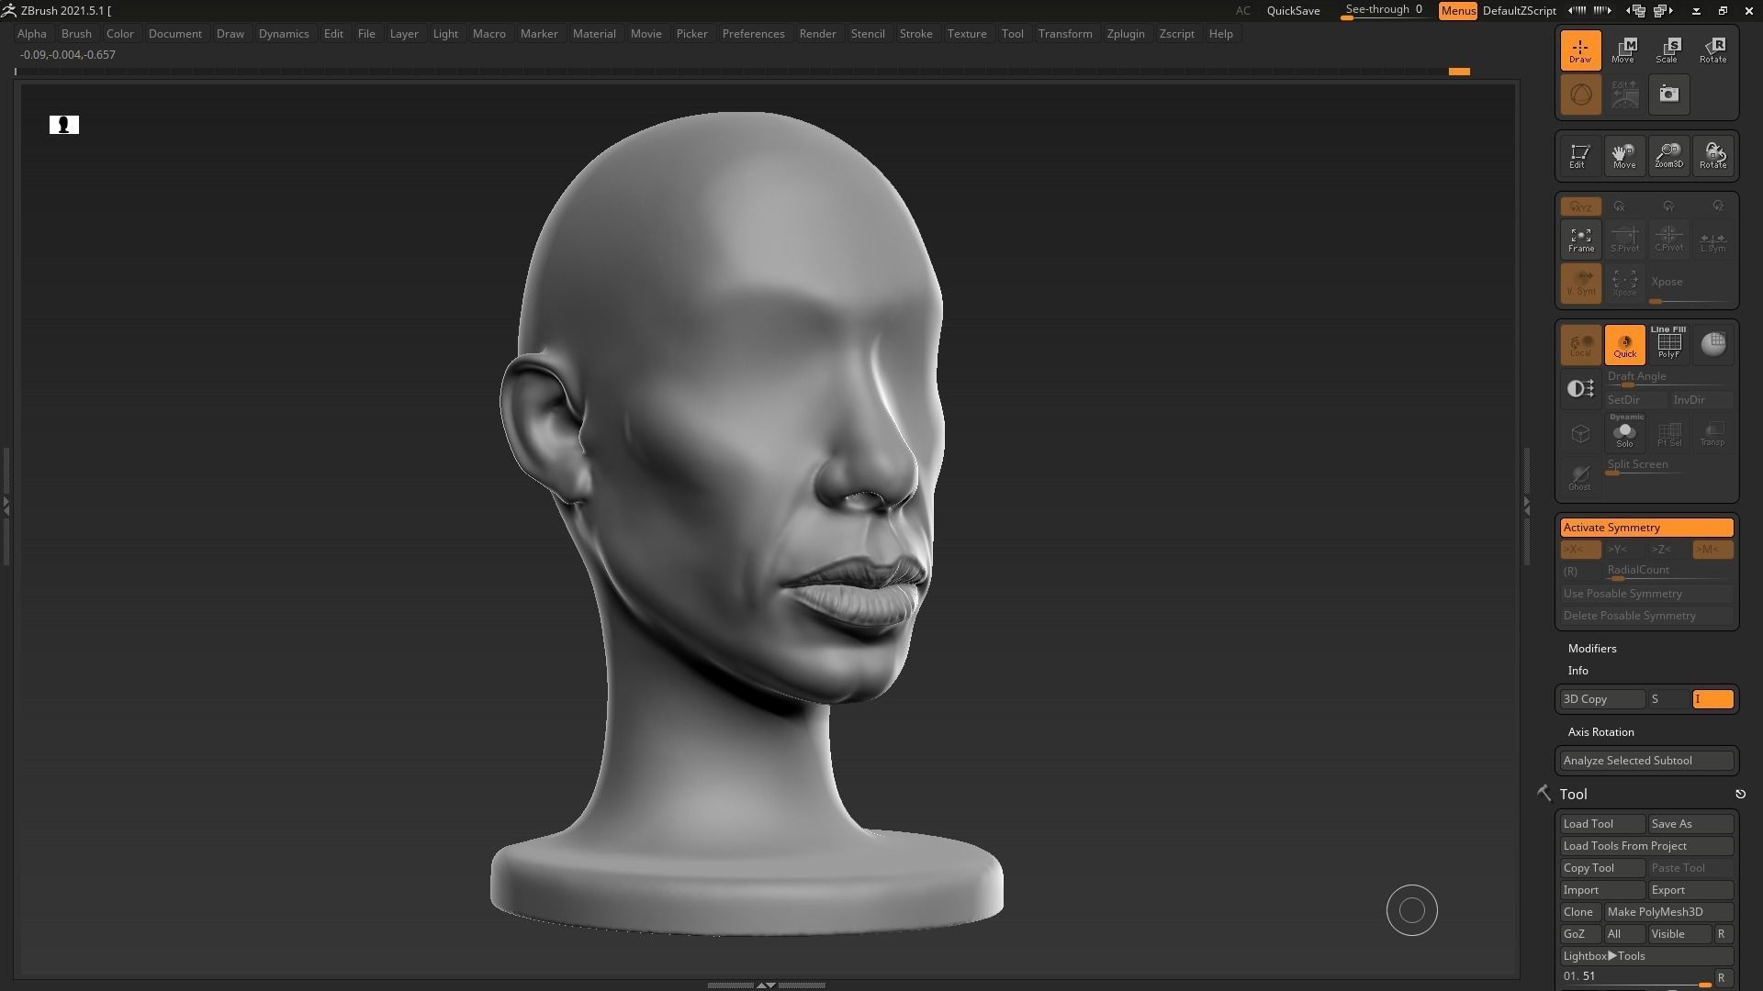
Task: Click the wireframe cube icon
Action: pos(1580,433)
